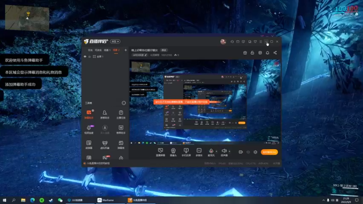Open the taskbar clock showing 21:29
363x204 pixels.
tap(346, 200)
